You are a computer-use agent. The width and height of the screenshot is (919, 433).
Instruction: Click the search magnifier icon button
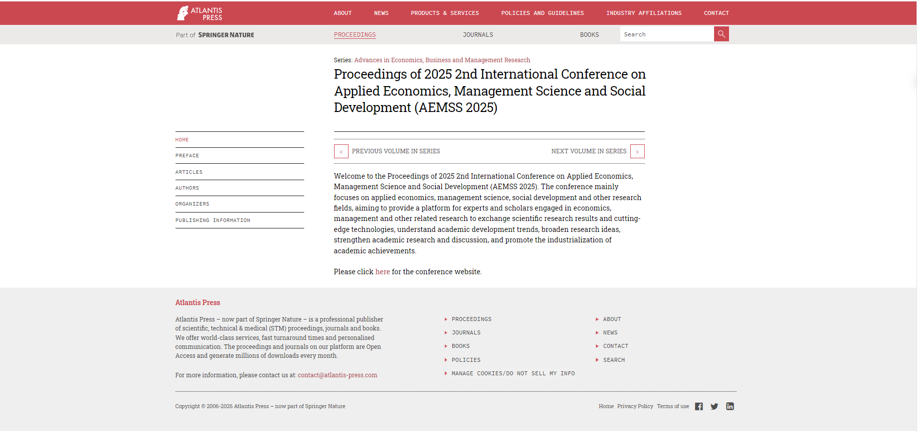[x=721, y=34]
